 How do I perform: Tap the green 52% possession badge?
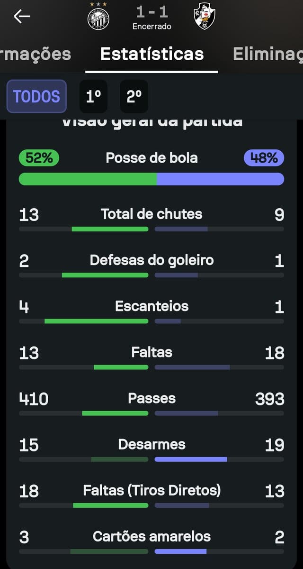coord(39,158)
